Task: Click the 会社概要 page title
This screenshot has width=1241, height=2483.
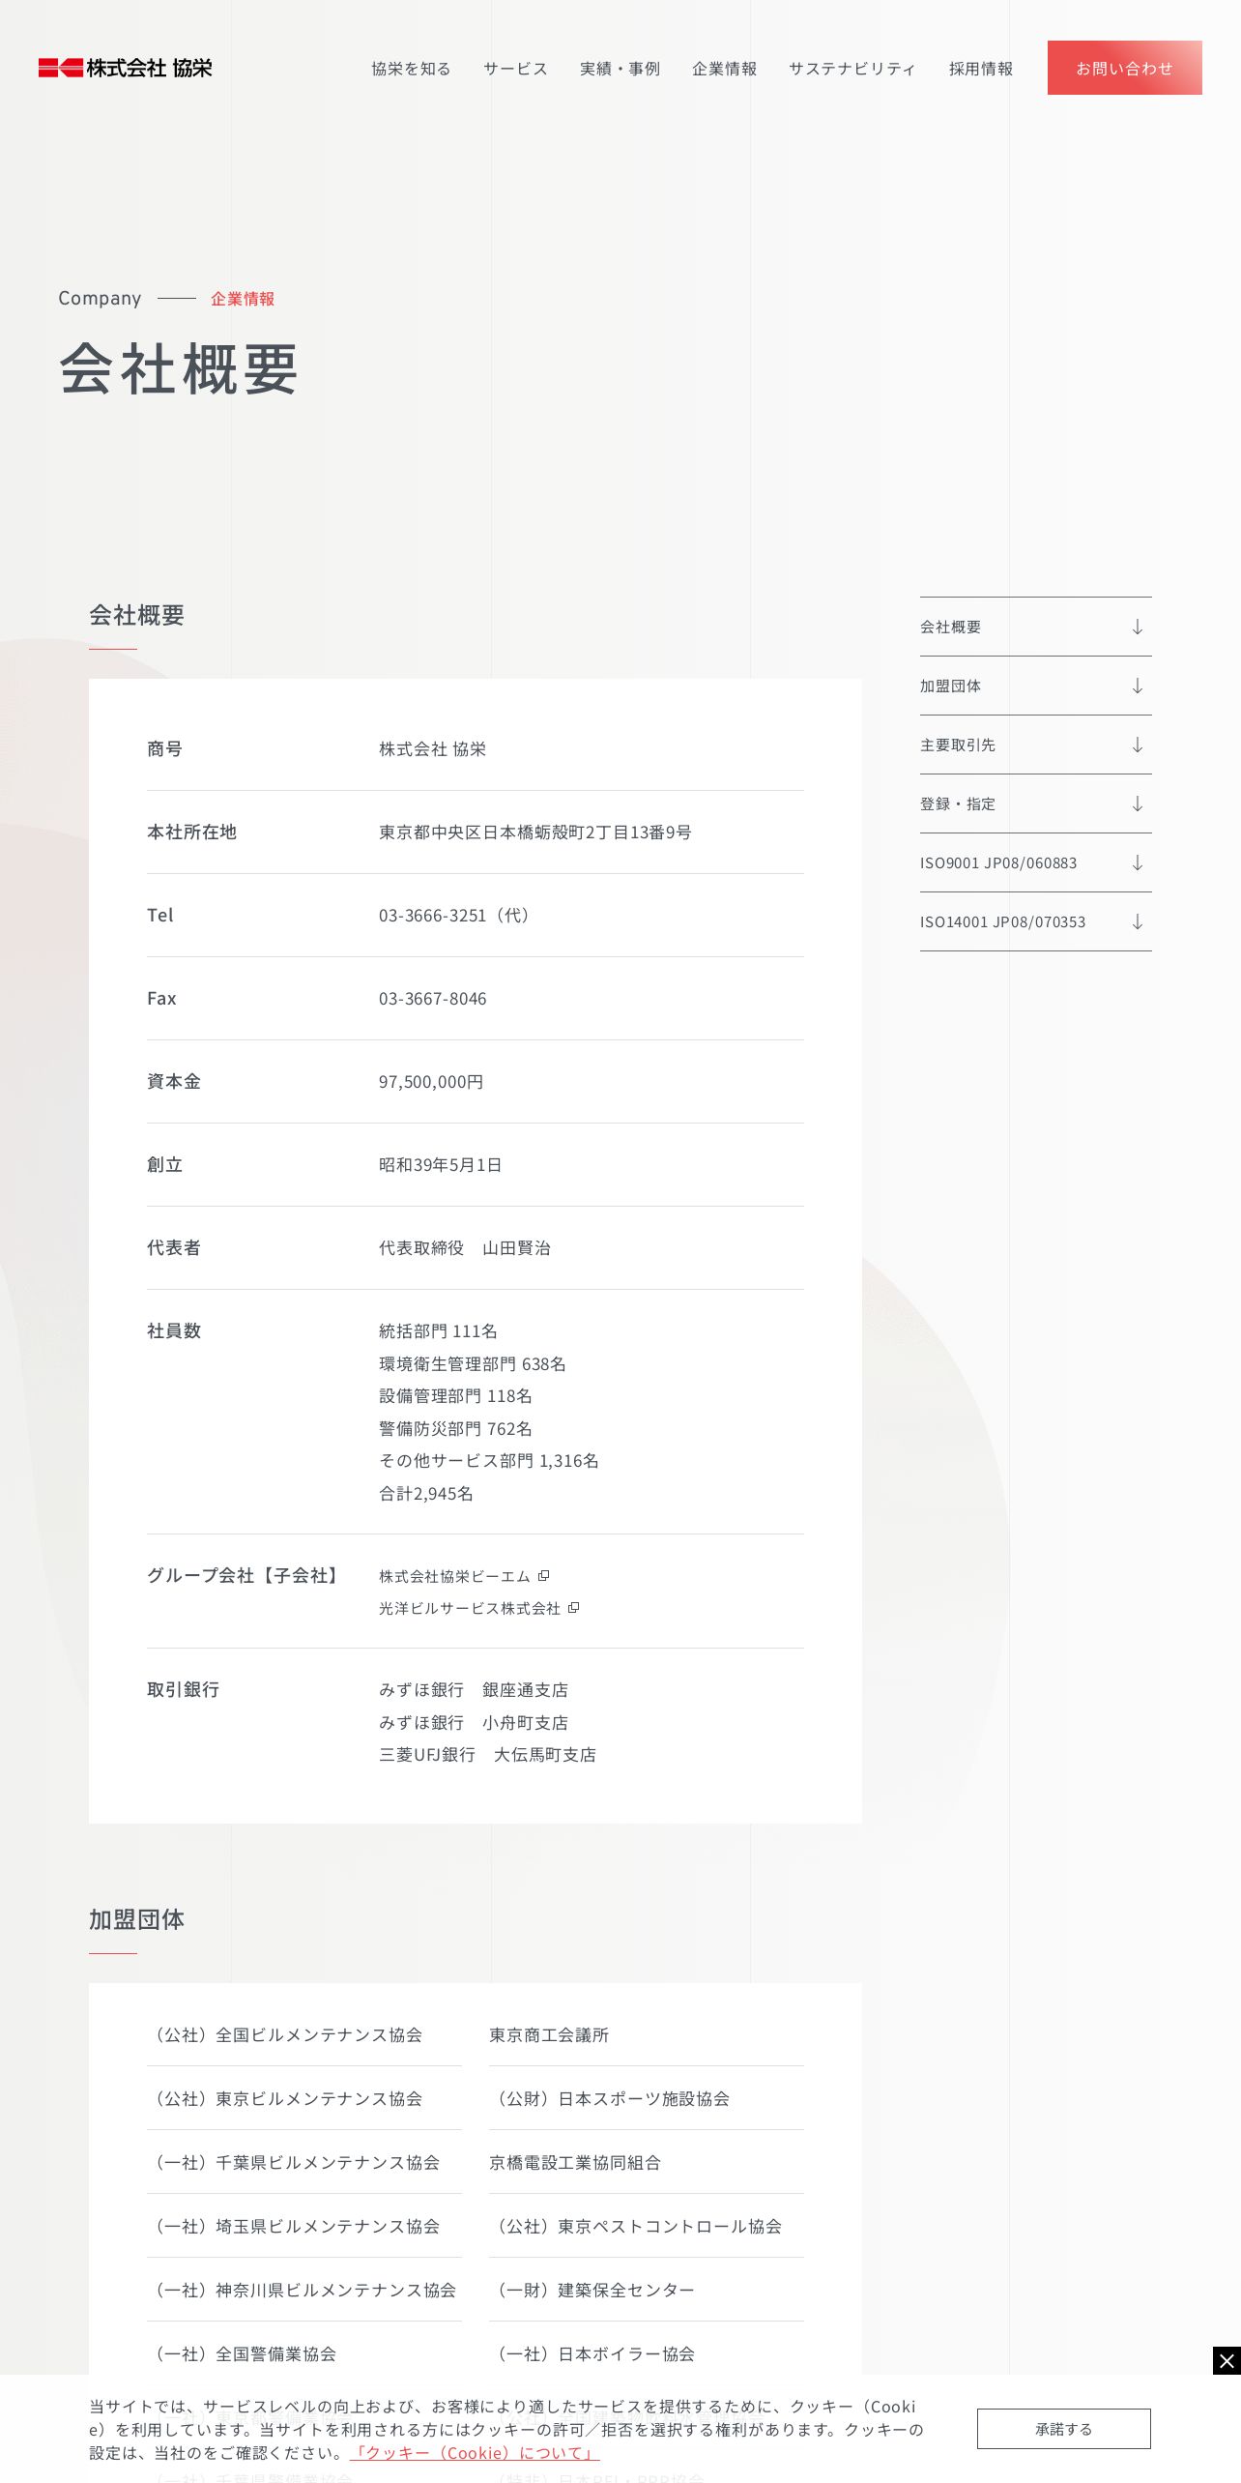Action: [x=179, y=368]
